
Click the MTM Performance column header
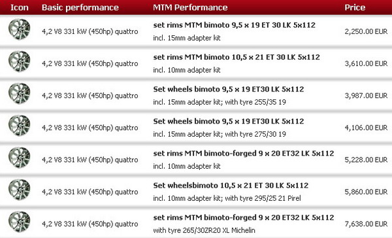[x=190, y=7]
